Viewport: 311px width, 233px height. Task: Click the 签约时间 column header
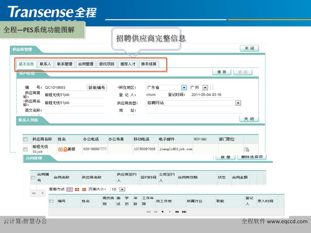pyautogui.click(x=148, y=177)
